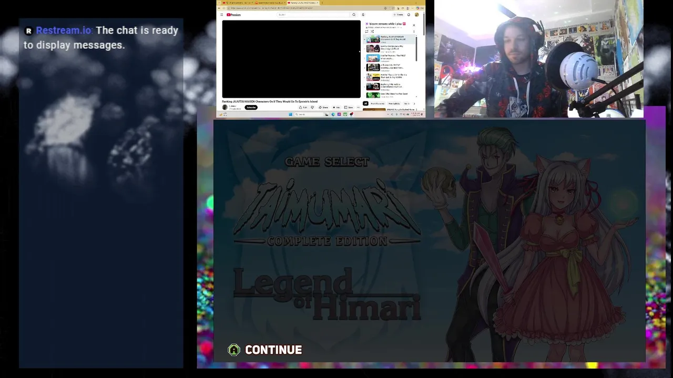Image resolution: width=673 pixels, height=378 pixels.
Task: Focus the YouTube search box
Action: (314, 15)
